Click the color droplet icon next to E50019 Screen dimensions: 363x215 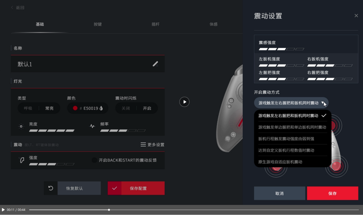click(101, 108)
